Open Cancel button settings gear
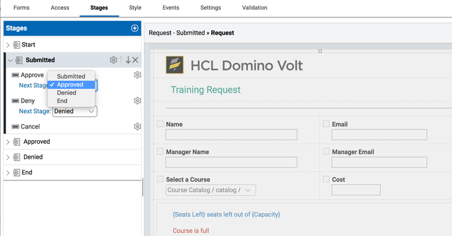Screen dimensions: 452x236 [138, 127]
